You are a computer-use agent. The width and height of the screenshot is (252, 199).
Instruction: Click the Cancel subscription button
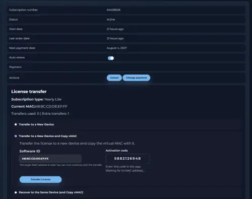pyautogui.click(x=114, y=78)
